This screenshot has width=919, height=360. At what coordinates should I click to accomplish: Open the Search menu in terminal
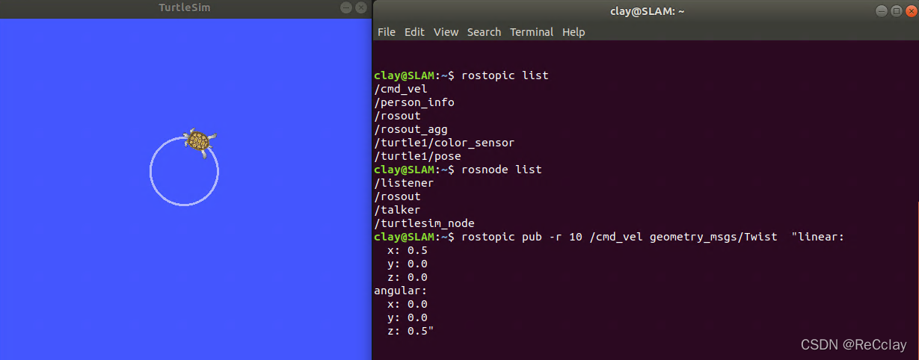click(485, 32)
